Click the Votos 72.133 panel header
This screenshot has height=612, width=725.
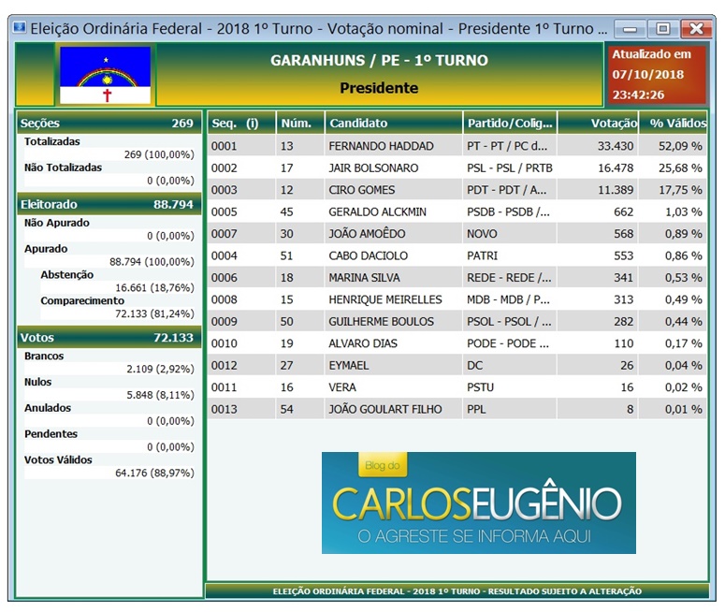(x=109, y=338)
